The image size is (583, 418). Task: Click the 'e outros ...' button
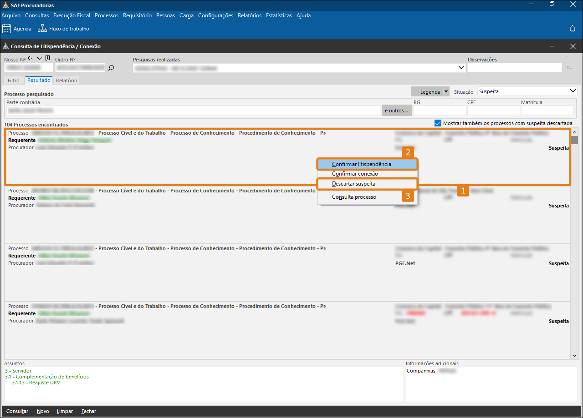(396, 111)
